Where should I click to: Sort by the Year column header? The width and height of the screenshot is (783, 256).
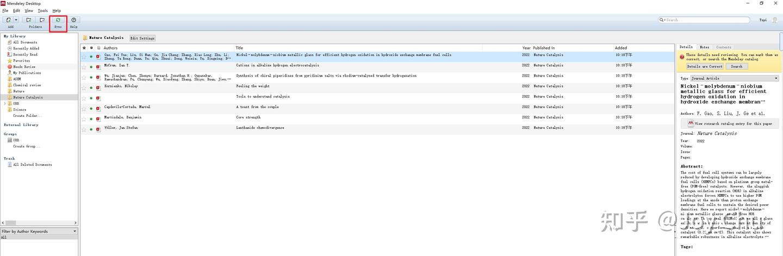coord(526,48)
